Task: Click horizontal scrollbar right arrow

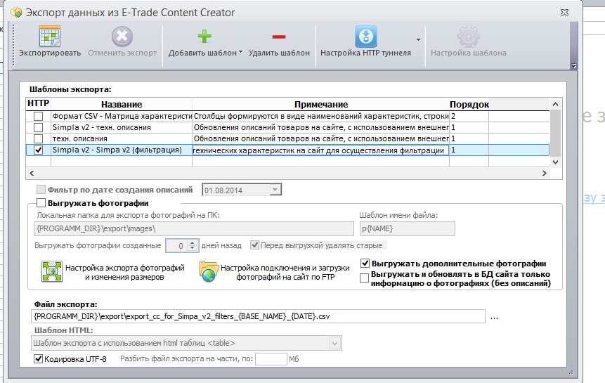Action: pyautogui.click(x=545, y=173)
